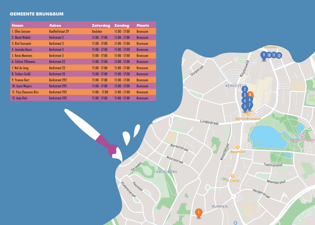Select map pin number 2 near Kerkeveld
315x225 pixels.
click(x=245, y=89)
